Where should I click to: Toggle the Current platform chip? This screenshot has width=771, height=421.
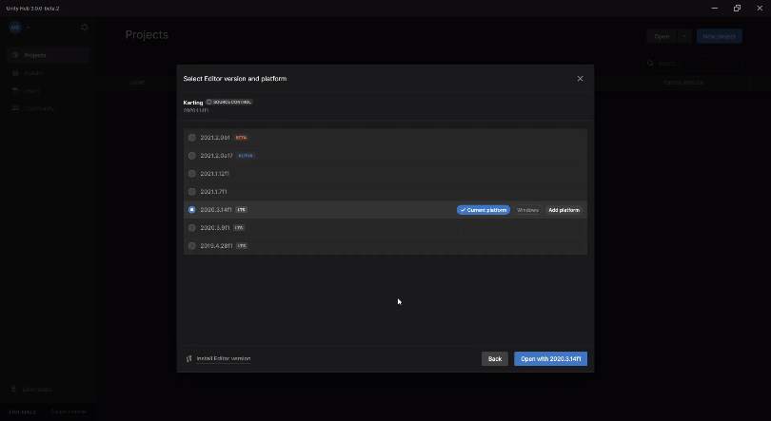[x=483, y=210]
